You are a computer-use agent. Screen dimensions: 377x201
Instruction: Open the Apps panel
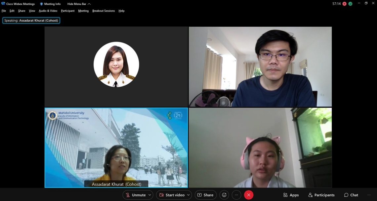[291, 195]
